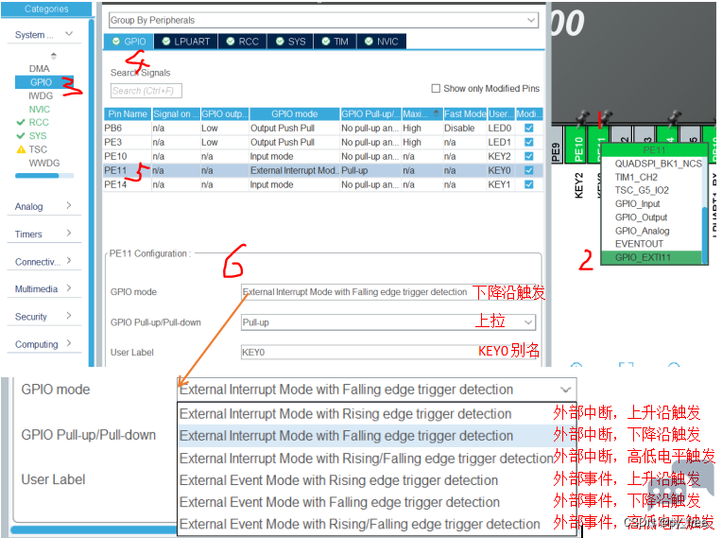Click the up-down sort arrow above DMA

pyautogui.click(x=54, y=56)
